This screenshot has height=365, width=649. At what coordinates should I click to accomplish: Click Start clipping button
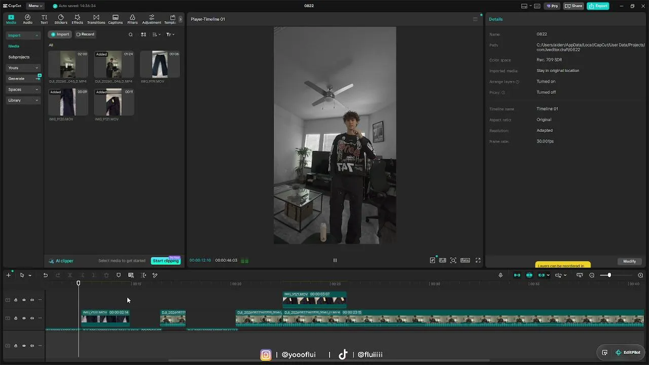[x=166, y=261]
